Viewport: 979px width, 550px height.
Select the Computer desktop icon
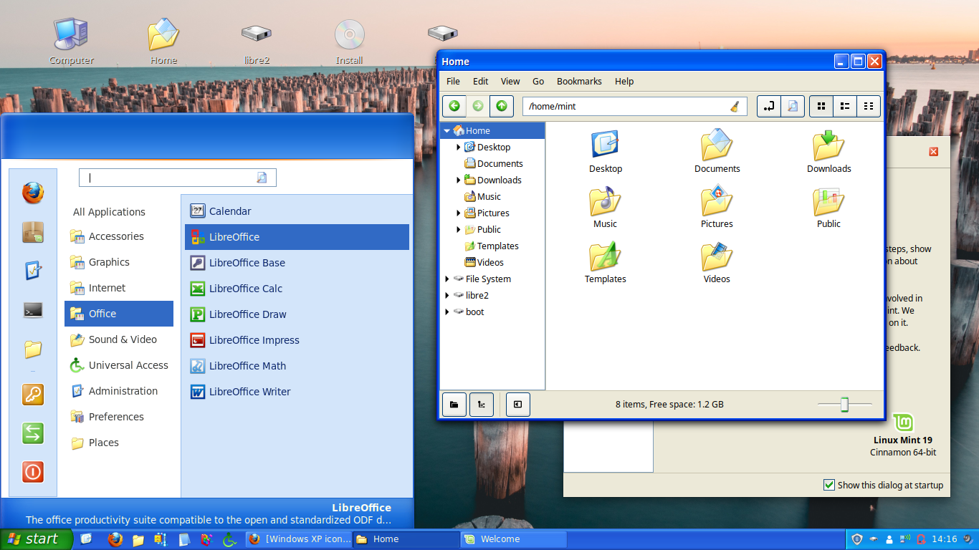pos(71,34)
